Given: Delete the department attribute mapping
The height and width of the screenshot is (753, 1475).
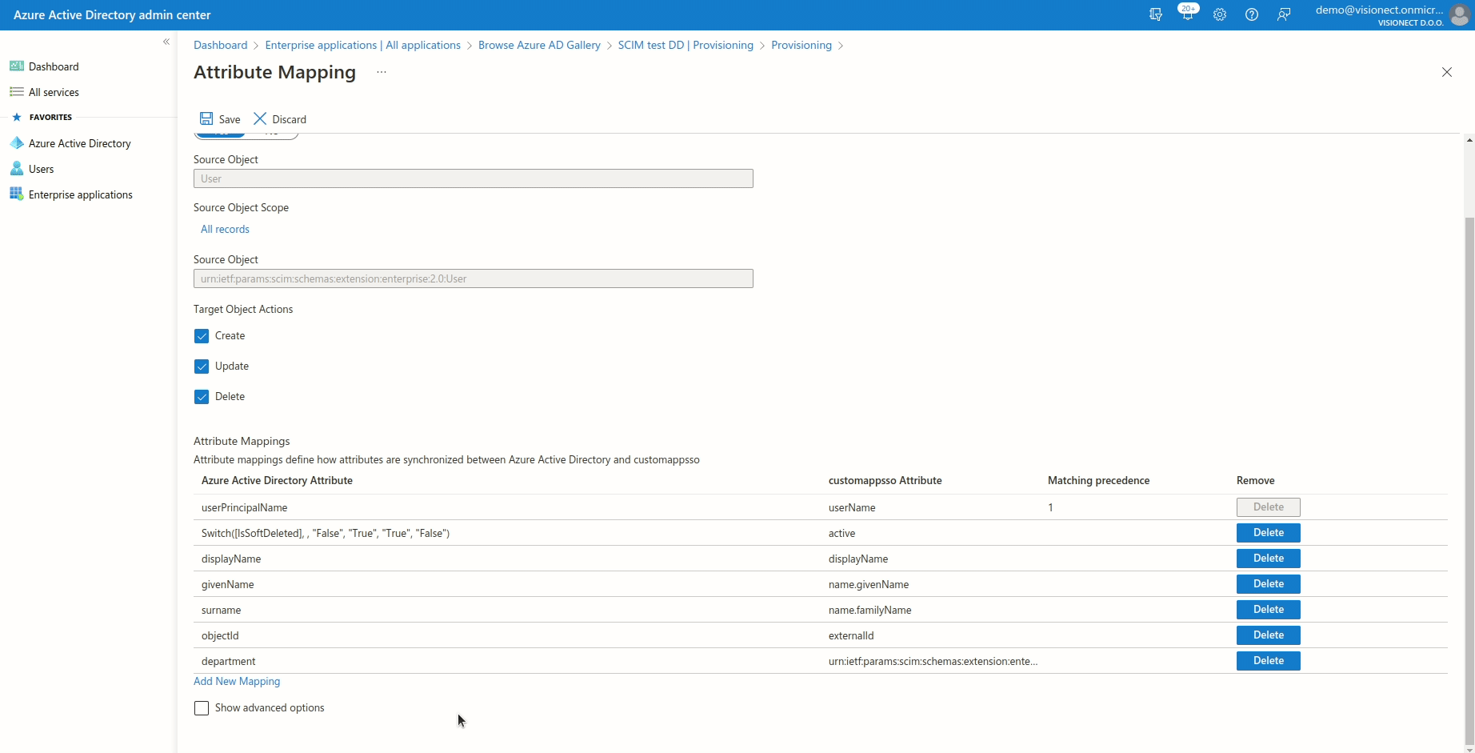Looking at the screenshot, I should (1268, 661).
